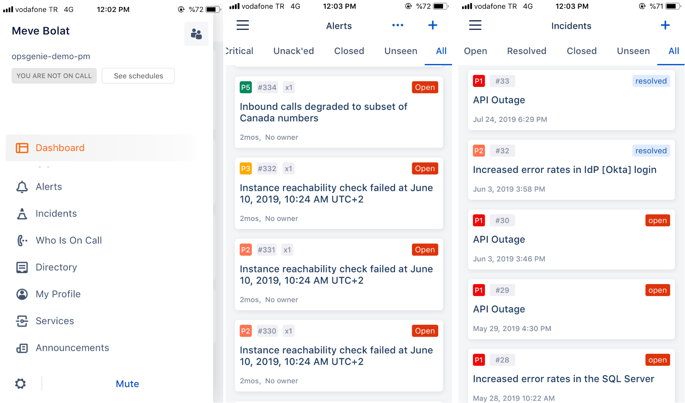
Task: Open hamburger menu on Incidents screen
Action: (x=475, y=25)
